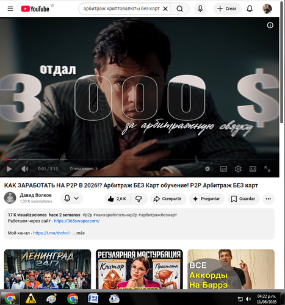Open the #p2p hashtag

tap(87, 215)
